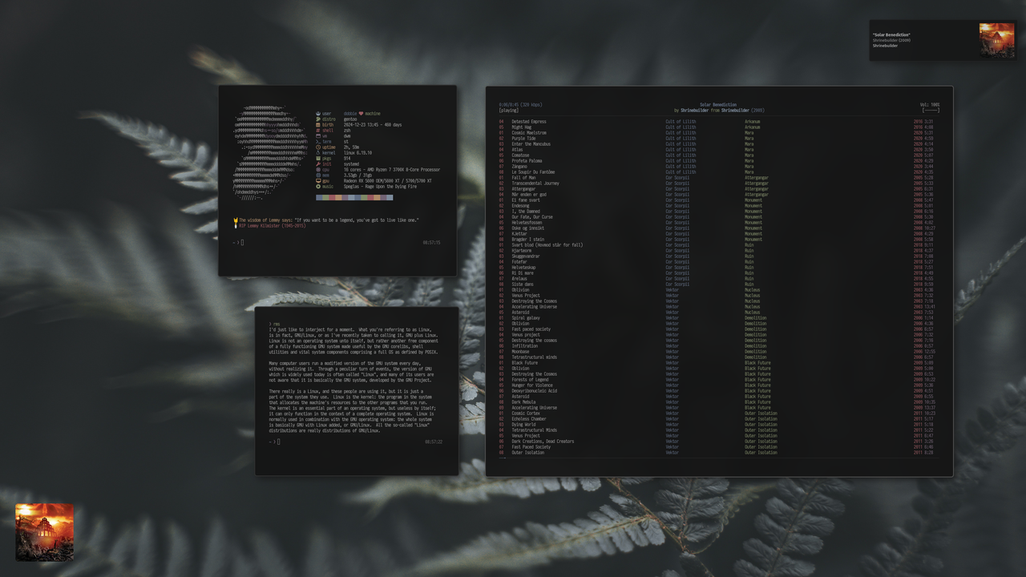Click the window manager icon beside dwm
This screenshot has height=577, width=1026.
point(318,136)
